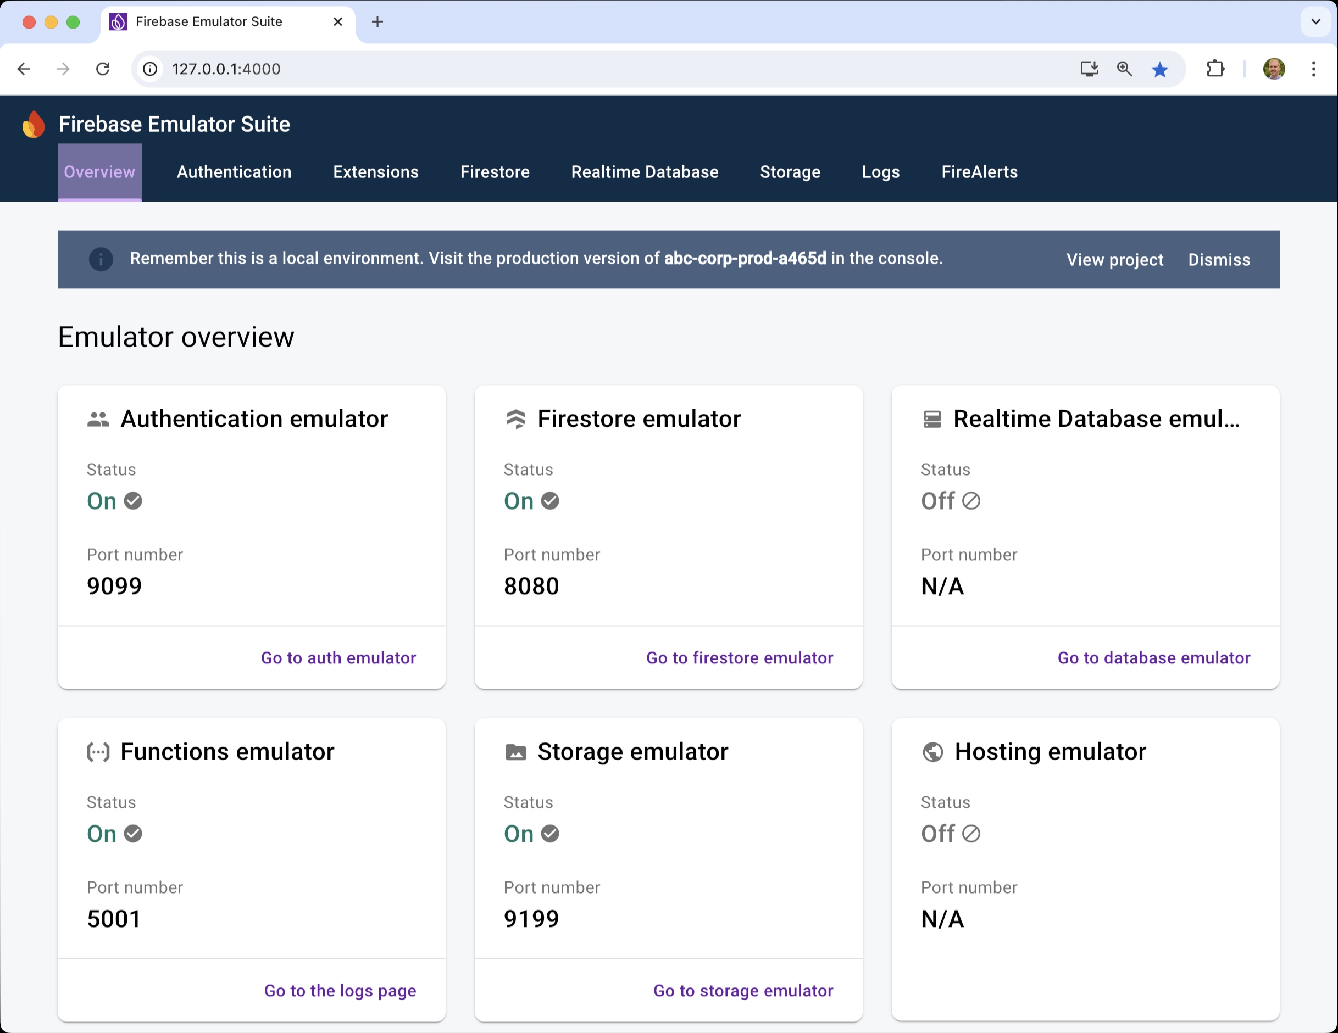Click the zoom magnifier icon in address bar

point(1124,69)
